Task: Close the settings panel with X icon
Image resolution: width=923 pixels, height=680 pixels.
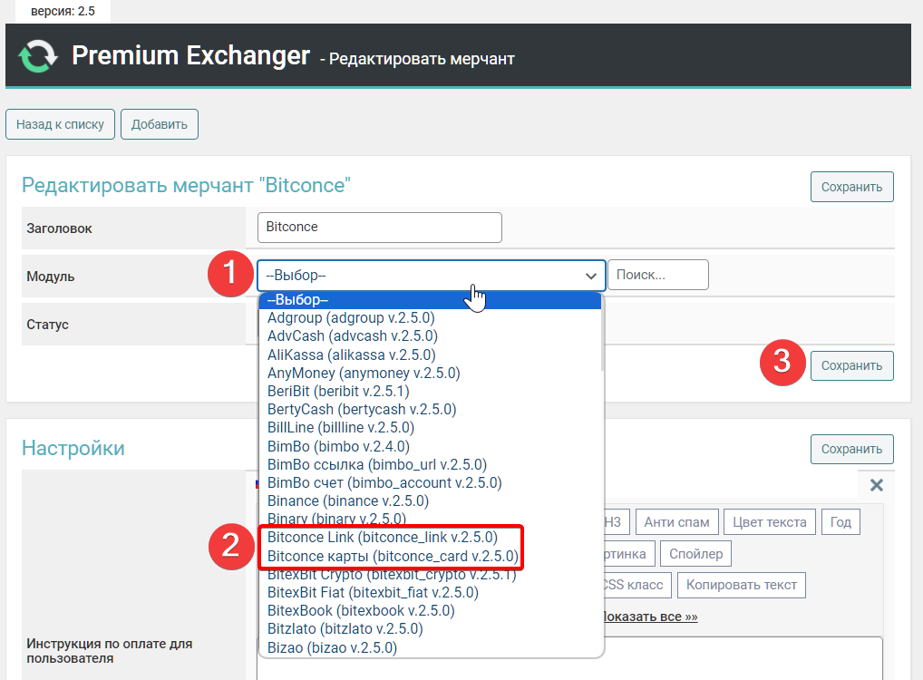Action: pyautogui.click(x=876, y=485)
